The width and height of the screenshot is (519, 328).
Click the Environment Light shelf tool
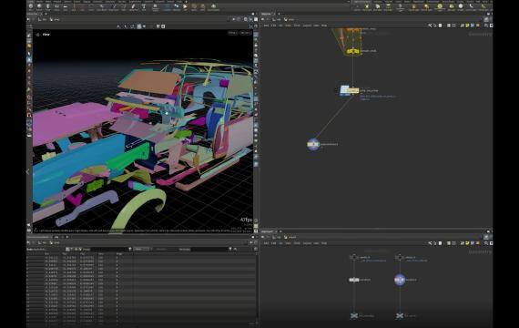click(440, 7)
